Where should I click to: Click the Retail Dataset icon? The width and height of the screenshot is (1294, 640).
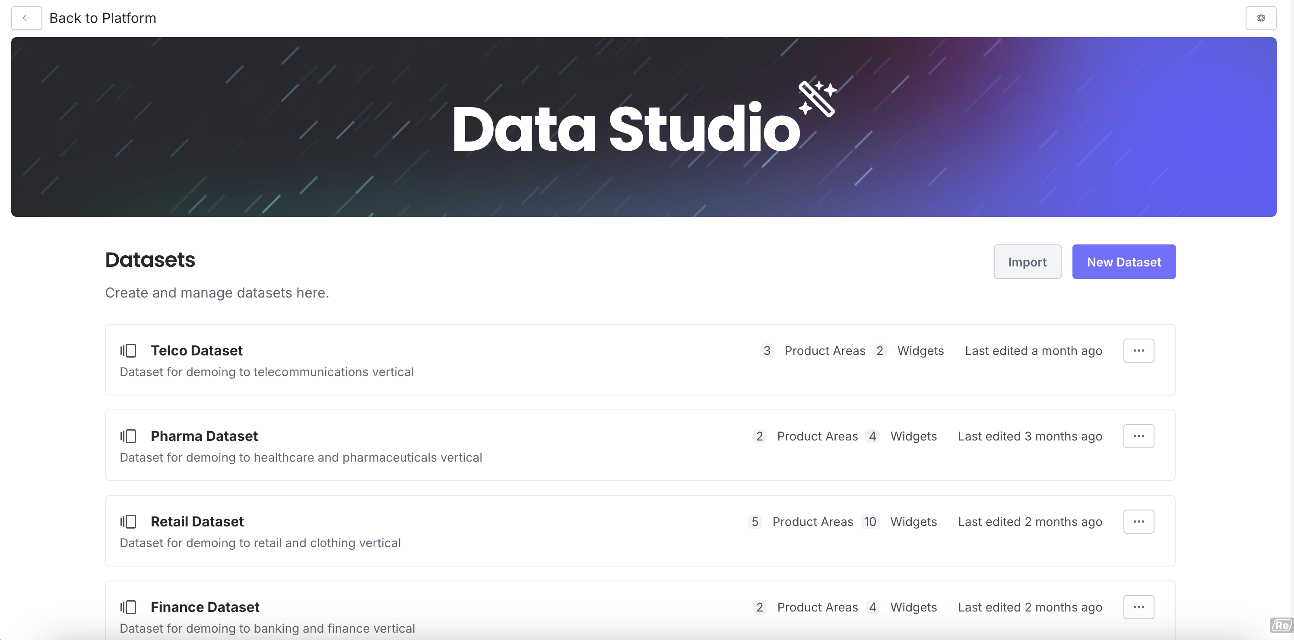coord(129,521)
